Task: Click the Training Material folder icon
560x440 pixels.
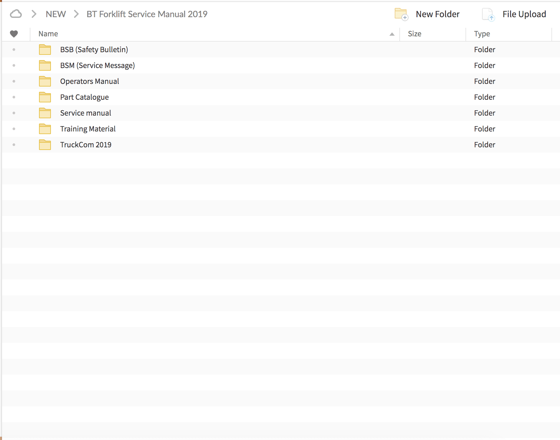Action: tap(45, 129)
